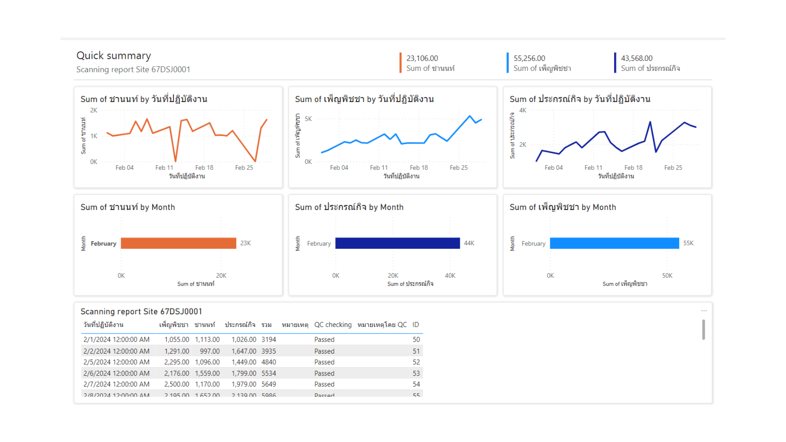Click the รวม column header
Viewport: 786px width, 442px height.
267,325
